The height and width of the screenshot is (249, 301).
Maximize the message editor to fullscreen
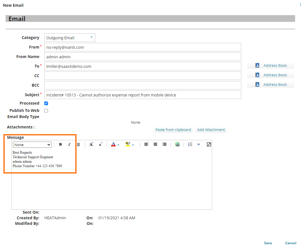point(209,144)
